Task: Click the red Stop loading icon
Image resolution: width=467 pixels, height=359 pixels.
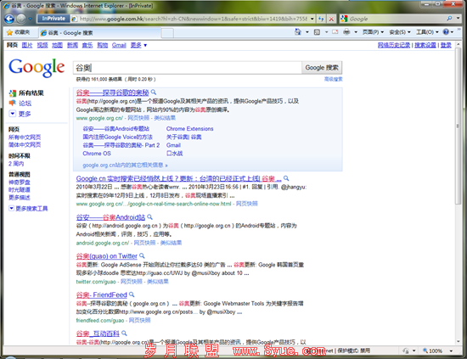Action: [331, 19]
